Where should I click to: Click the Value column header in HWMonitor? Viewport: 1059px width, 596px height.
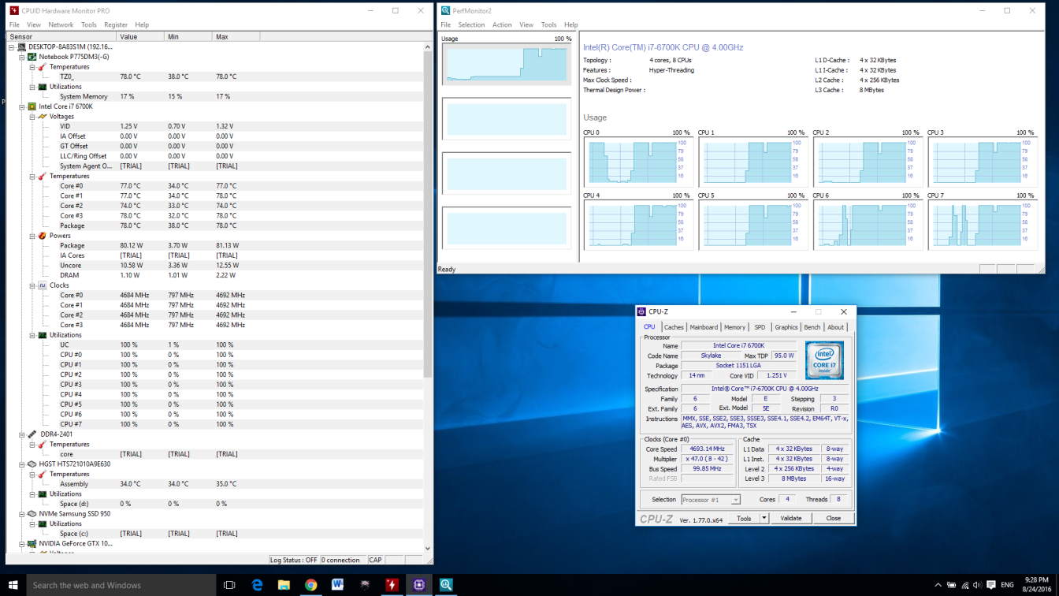click(140, 36)
